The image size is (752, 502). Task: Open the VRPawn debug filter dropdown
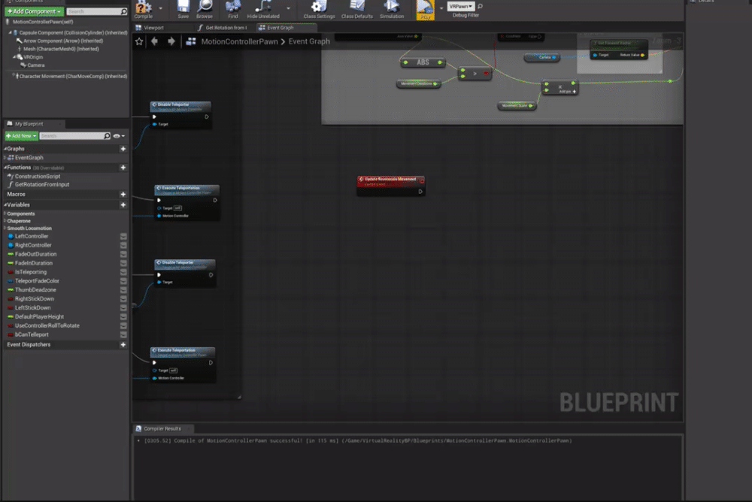click(x=461, y=6)
